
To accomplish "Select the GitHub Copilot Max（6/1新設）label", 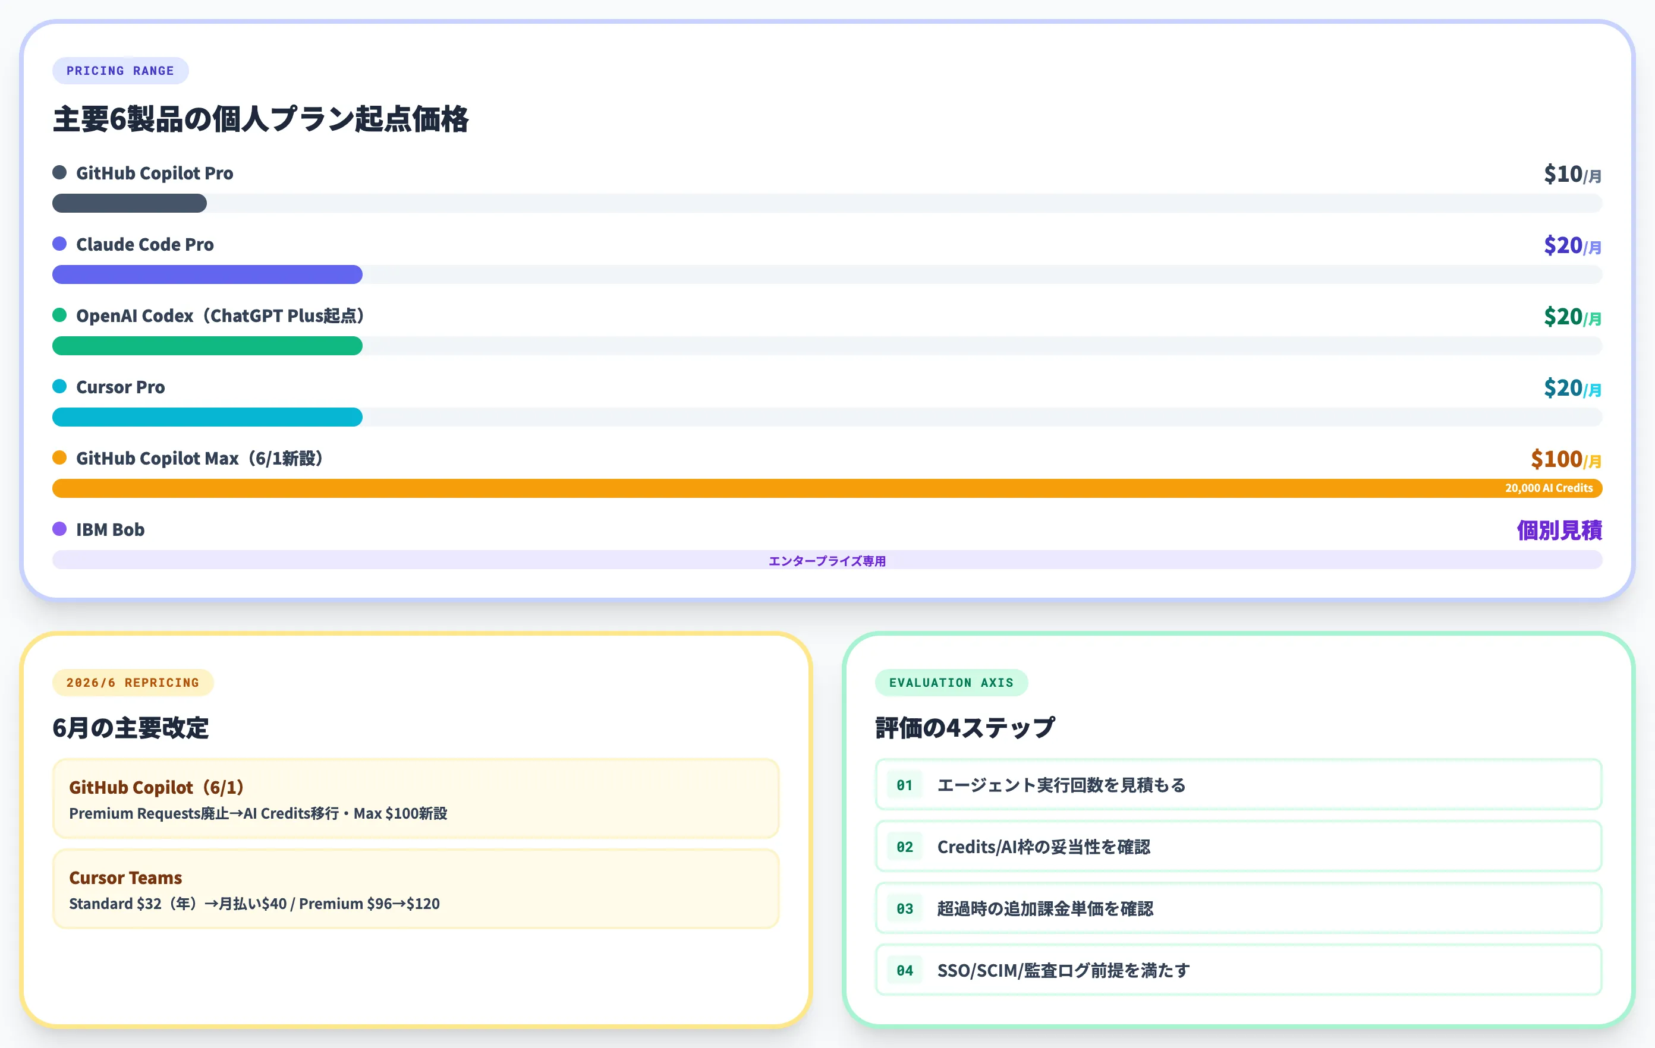I will [x=199, y=459].
